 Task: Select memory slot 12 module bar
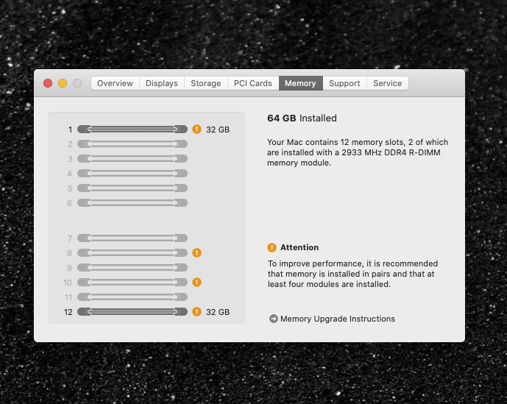pyautogui.click(x=132, y=311)
